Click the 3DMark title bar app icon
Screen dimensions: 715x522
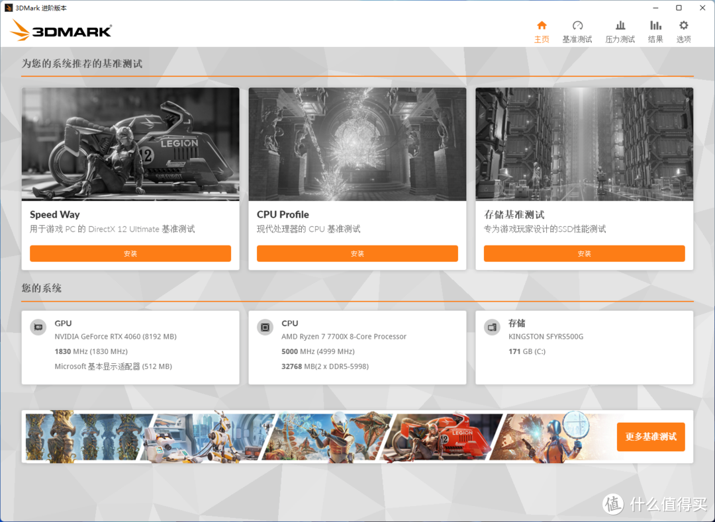click(x=8, y=8)
